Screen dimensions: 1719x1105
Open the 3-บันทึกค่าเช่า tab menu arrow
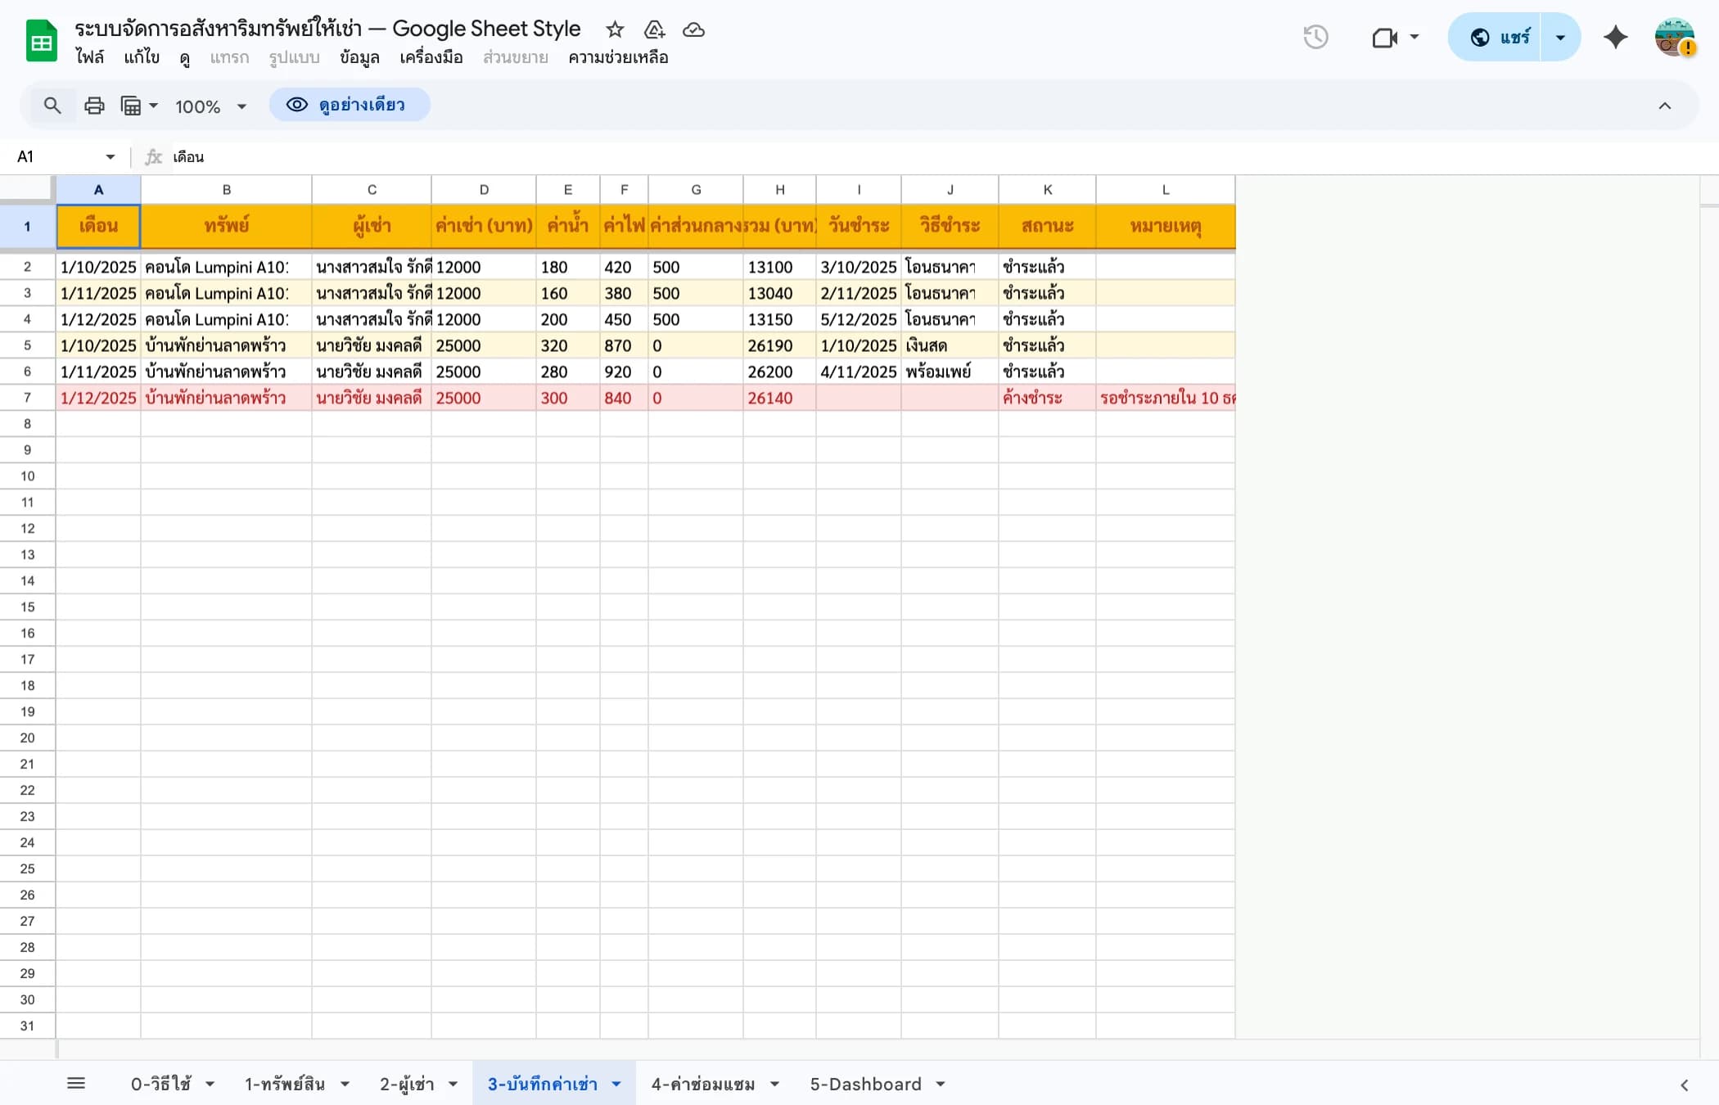pyautogui.click(x=616, y=1084)
